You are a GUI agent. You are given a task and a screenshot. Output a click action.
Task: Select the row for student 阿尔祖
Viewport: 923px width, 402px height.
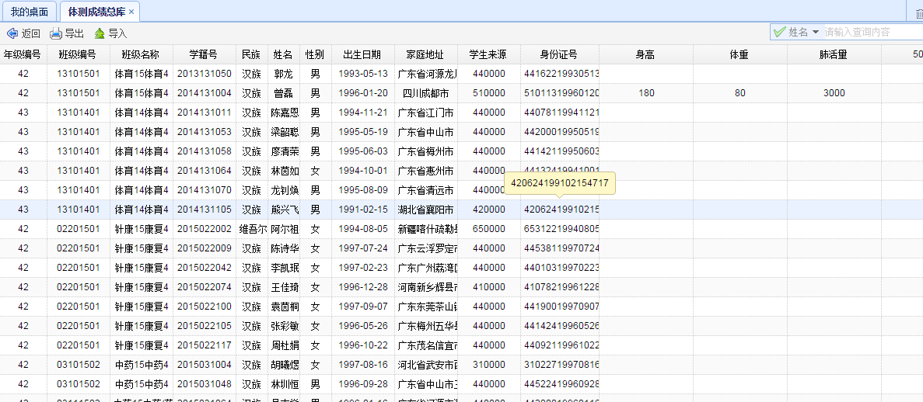(x=283, y=229)
